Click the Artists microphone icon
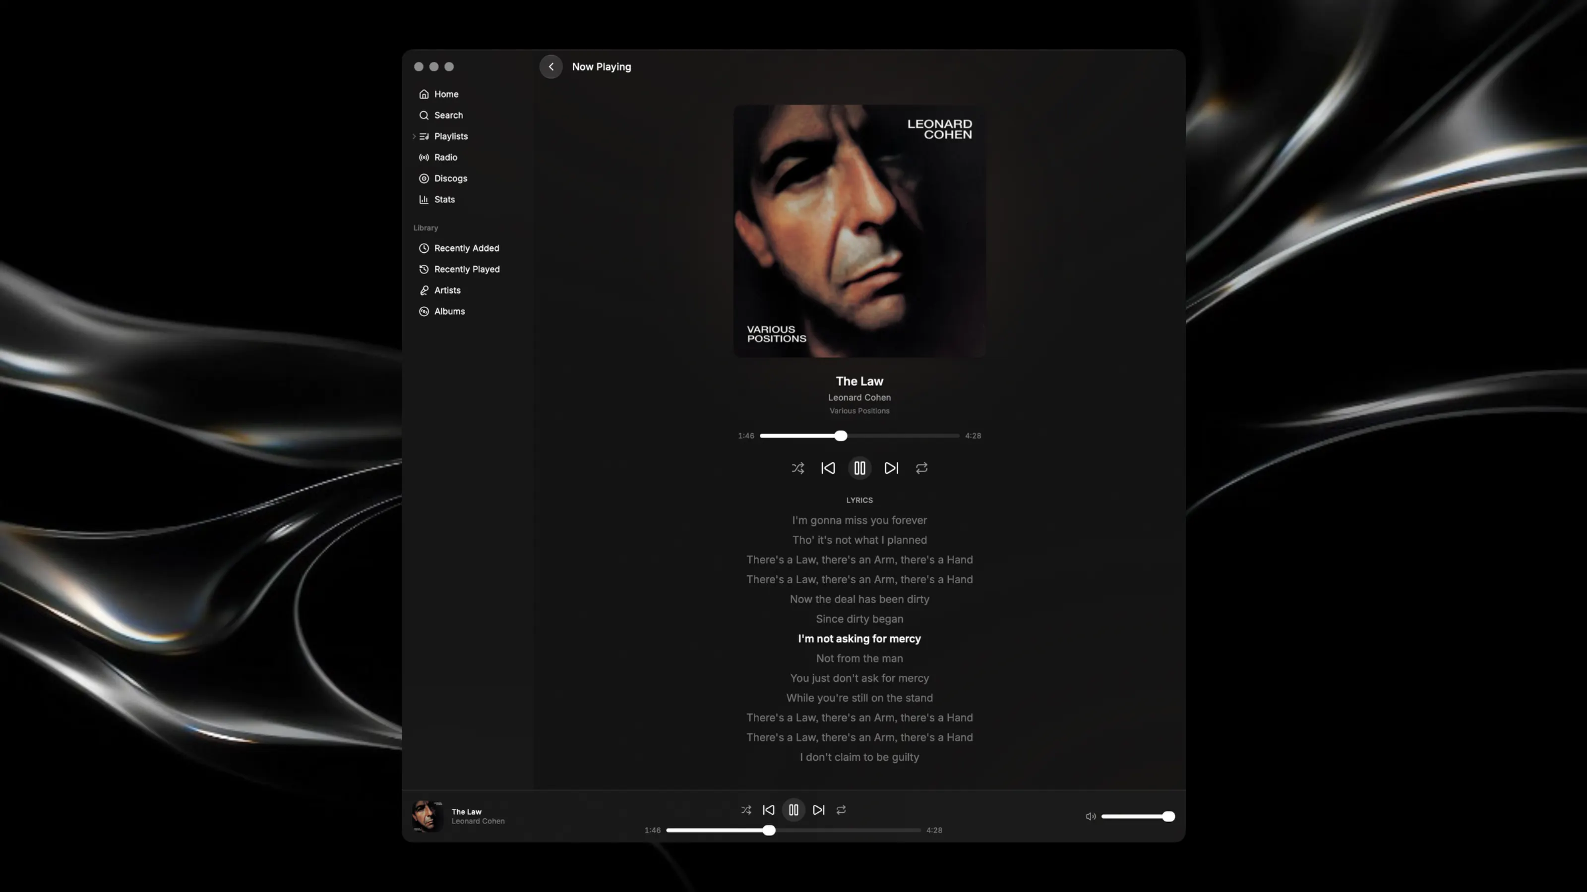Viewport: 1587px width, 892px height. pyautogui.click(x=424, y=290)
